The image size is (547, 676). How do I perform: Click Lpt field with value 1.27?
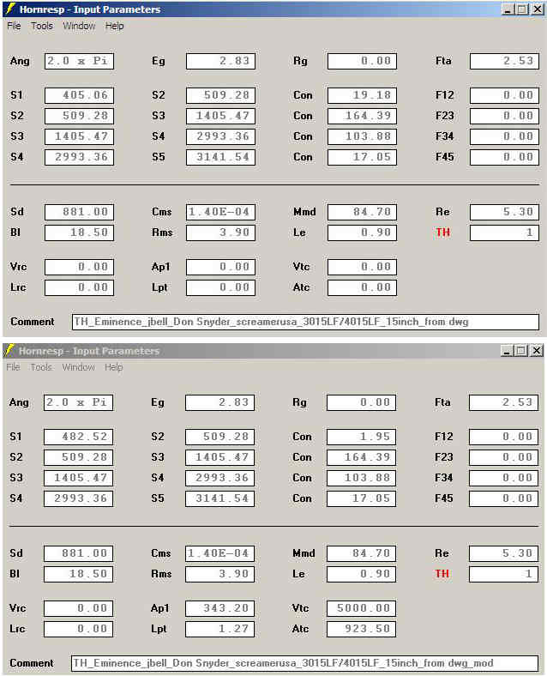tap(219, 629)
